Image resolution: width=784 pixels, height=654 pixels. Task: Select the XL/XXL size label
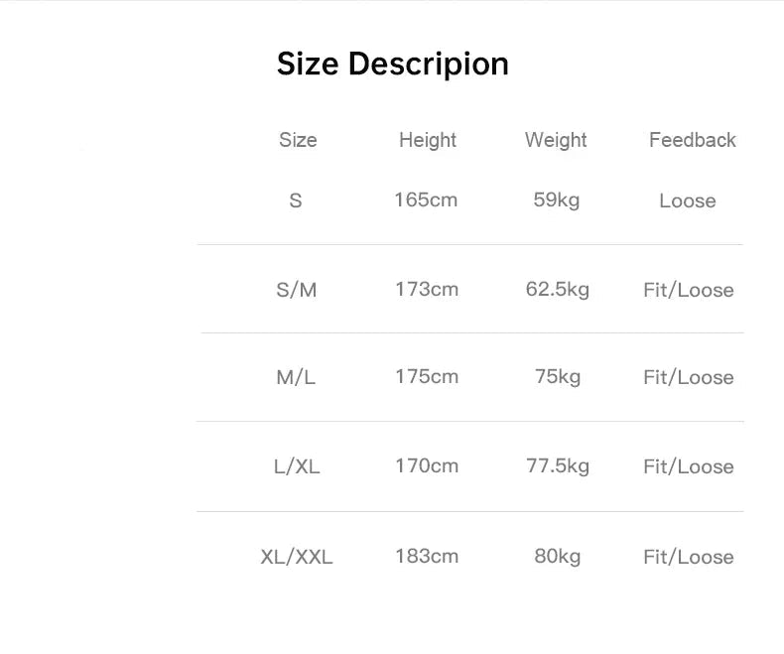coord(297,557)
